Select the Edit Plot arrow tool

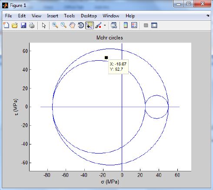(x=44, y=26)
